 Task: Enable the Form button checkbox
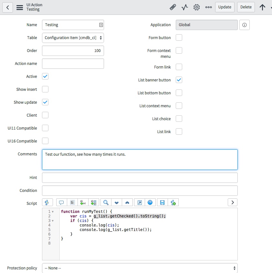coord(179,37)
